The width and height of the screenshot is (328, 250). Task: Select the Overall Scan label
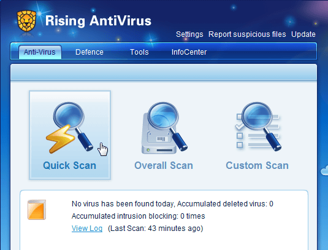(164, 165)
